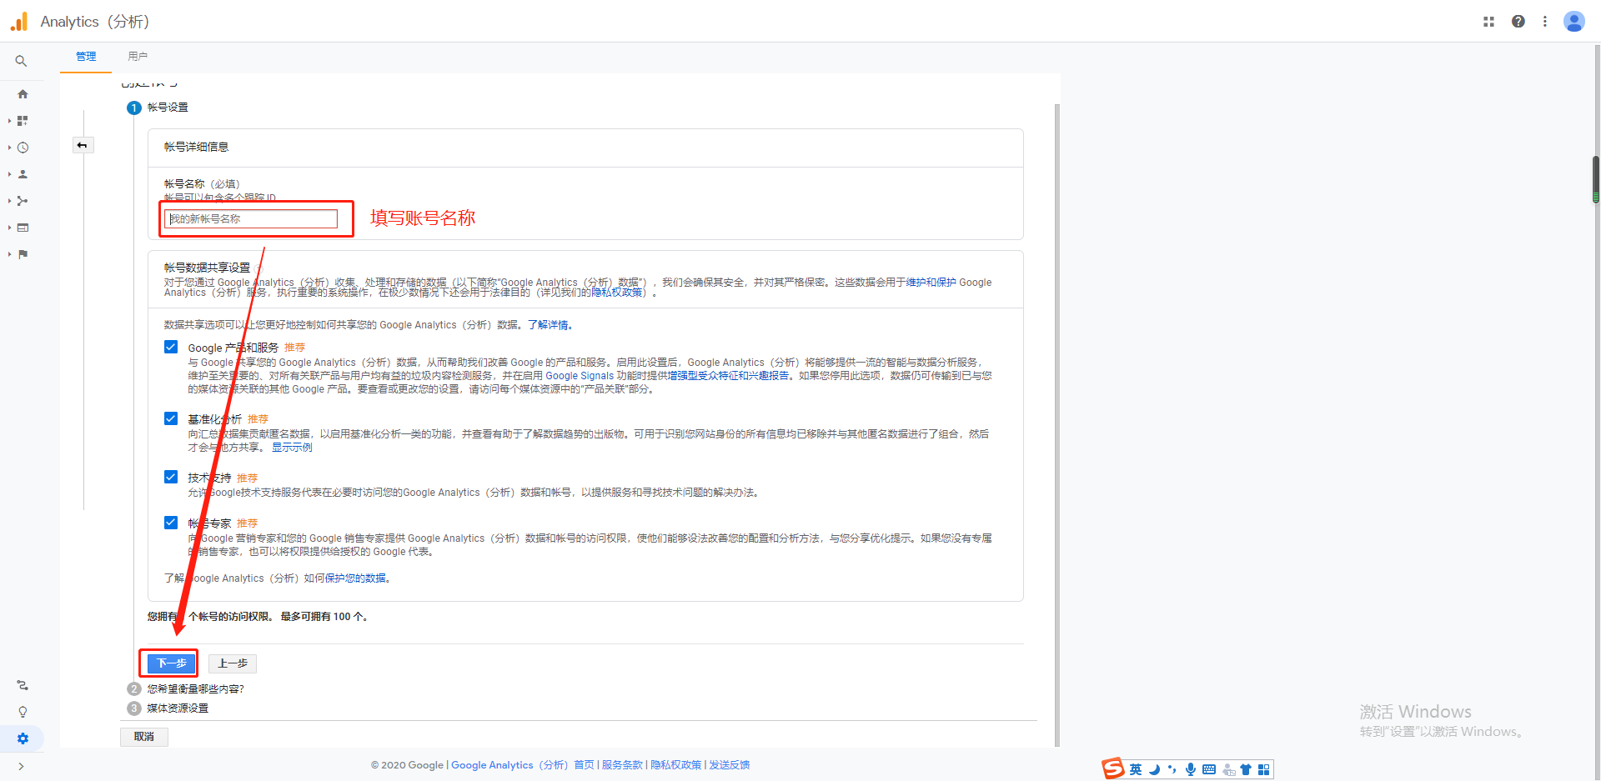Open the Home icon in sidebar
Image resolution: width=1601 pixels, height=781 pixels.
(23, 94)
